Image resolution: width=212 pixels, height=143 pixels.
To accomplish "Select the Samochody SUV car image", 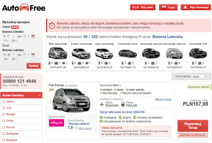I will pos(198,53).
